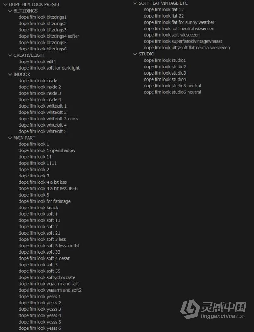Select preset dope film look blitzdings4 softer

click(x=49, y=36)
